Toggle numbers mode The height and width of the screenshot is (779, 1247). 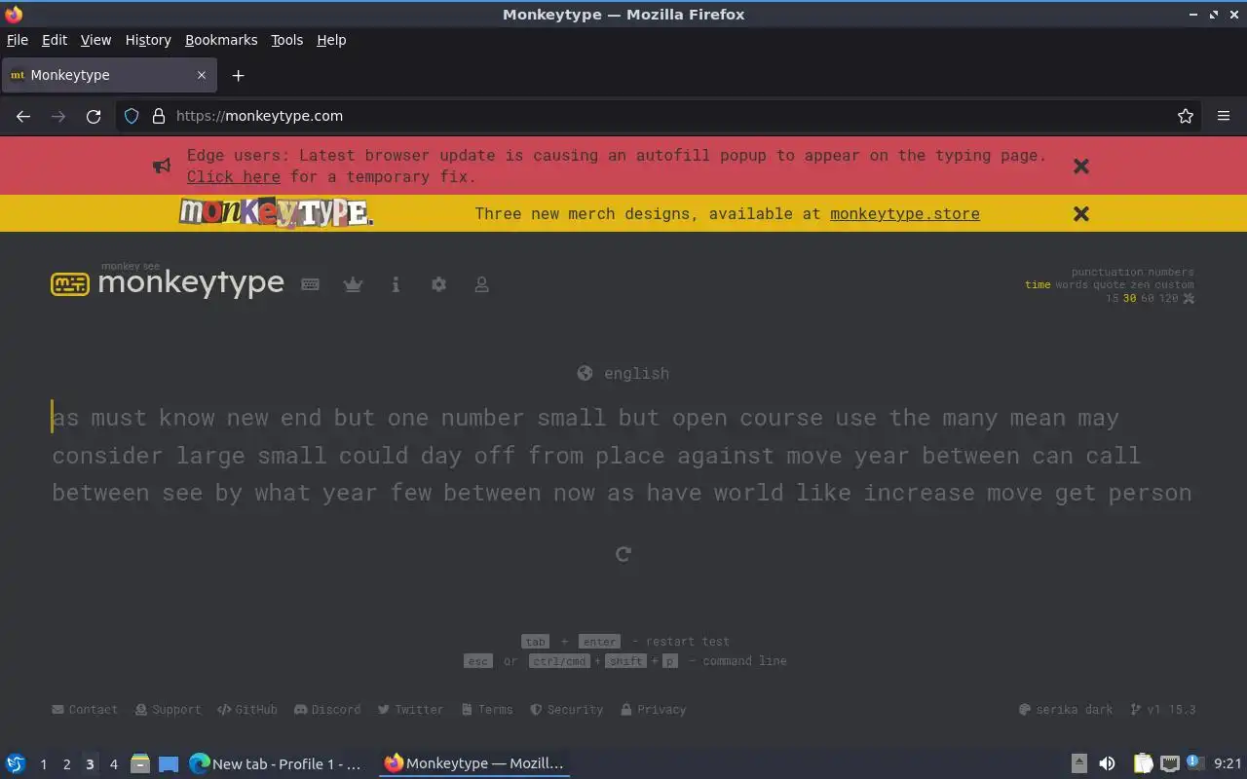[1170, 273]
